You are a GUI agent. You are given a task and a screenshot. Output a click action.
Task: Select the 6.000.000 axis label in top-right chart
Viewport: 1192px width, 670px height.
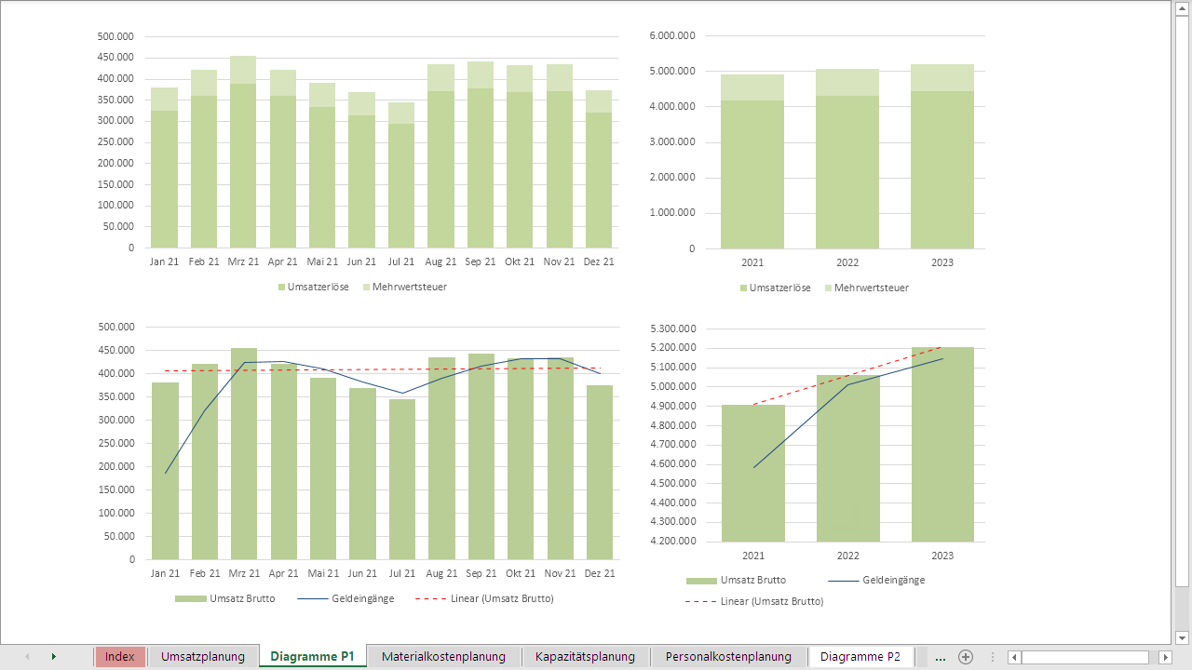(x=672, y=35)
